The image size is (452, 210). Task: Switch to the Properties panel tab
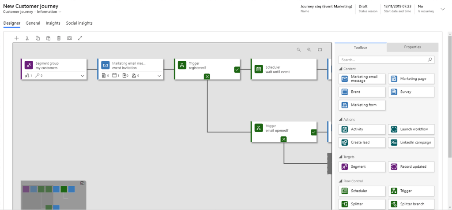pyautogui.click(x=413, y=47)
